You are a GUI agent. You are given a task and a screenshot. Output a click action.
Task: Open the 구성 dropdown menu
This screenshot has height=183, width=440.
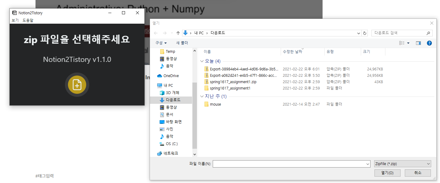(x=161, y=43)
